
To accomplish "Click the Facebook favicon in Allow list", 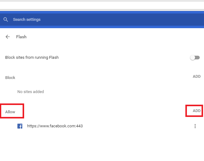I will 20,126.
